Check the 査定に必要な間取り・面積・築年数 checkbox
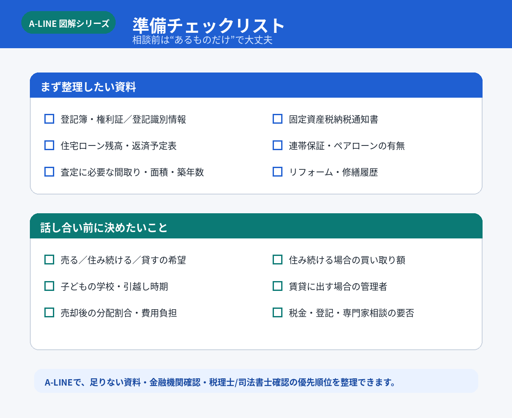512x418 pixels. 49,172
